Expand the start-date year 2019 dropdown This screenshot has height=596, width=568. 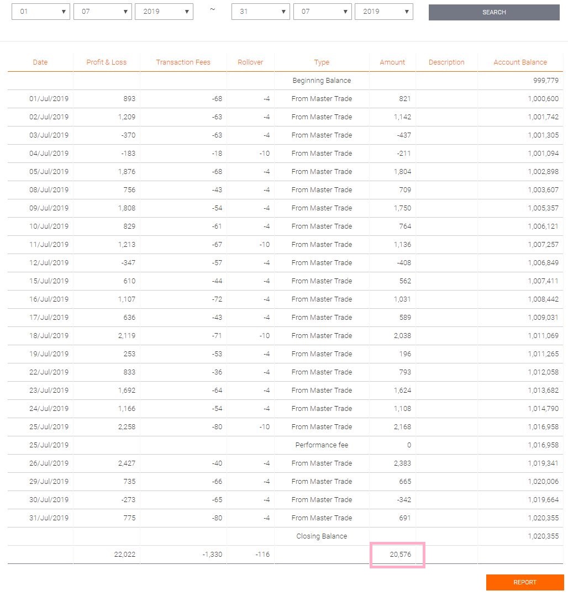[x=164, y=12]
